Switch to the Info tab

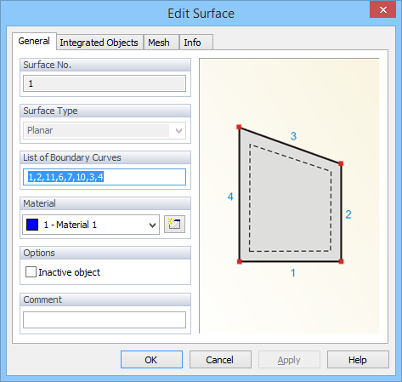(192, 43)
